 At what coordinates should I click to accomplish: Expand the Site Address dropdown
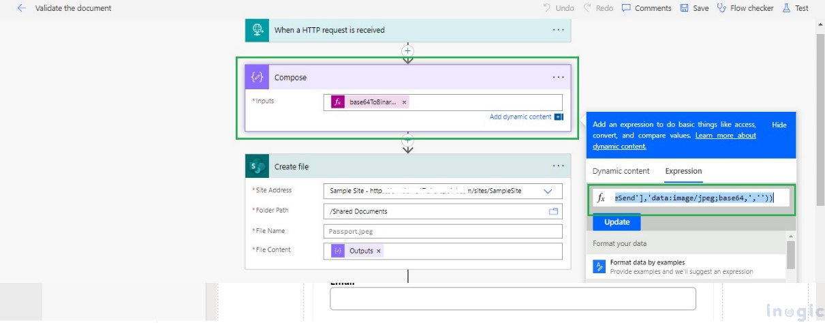click(x=548, y=191)
